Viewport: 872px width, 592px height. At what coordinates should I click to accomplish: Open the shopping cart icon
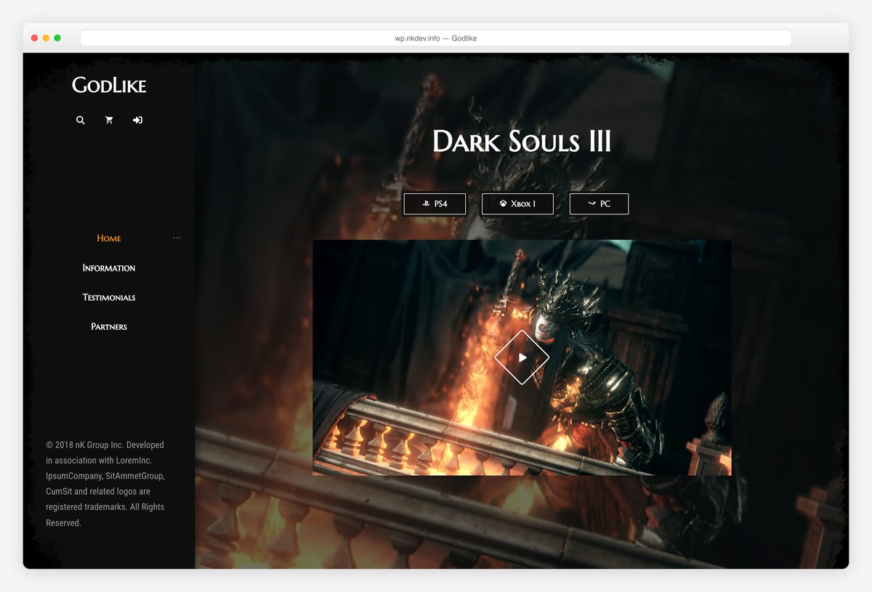[x=109, y=120]
